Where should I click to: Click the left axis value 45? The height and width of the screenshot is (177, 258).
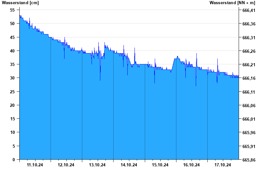coord(12,37)
